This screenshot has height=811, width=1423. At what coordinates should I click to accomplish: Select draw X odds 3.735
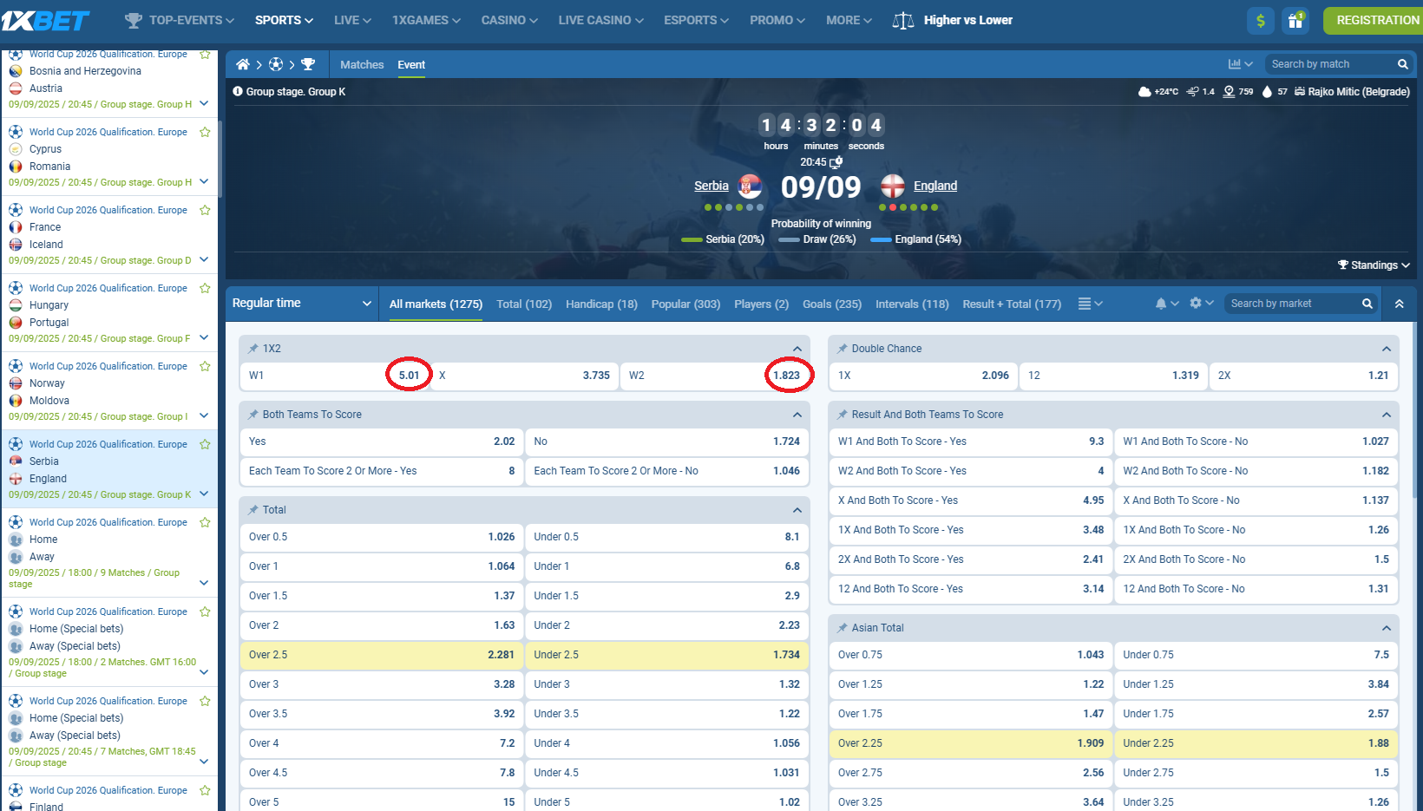pos(525,376)
